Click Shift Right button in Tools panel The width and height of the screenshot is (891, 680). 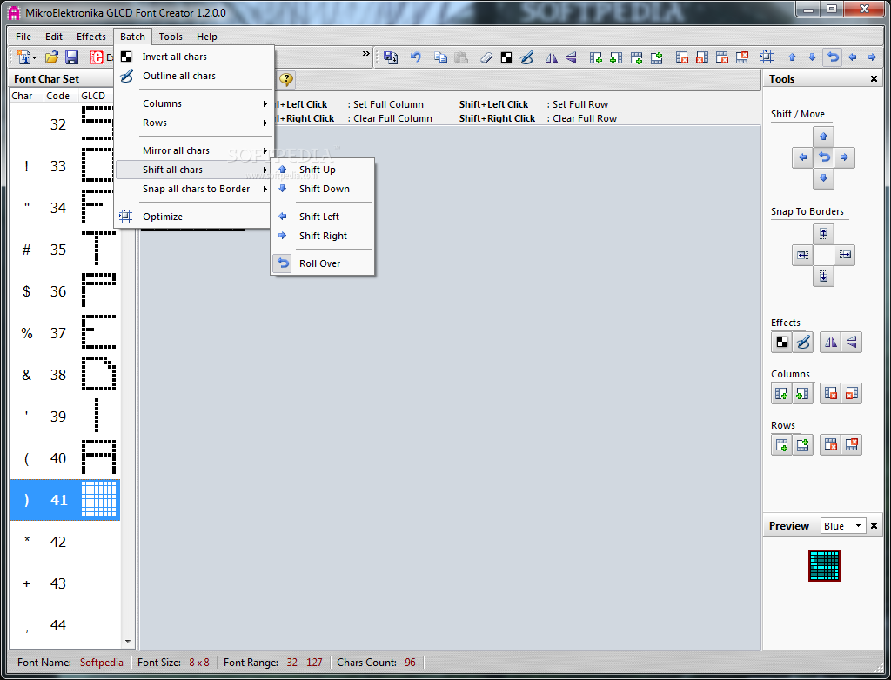(844, 157)
